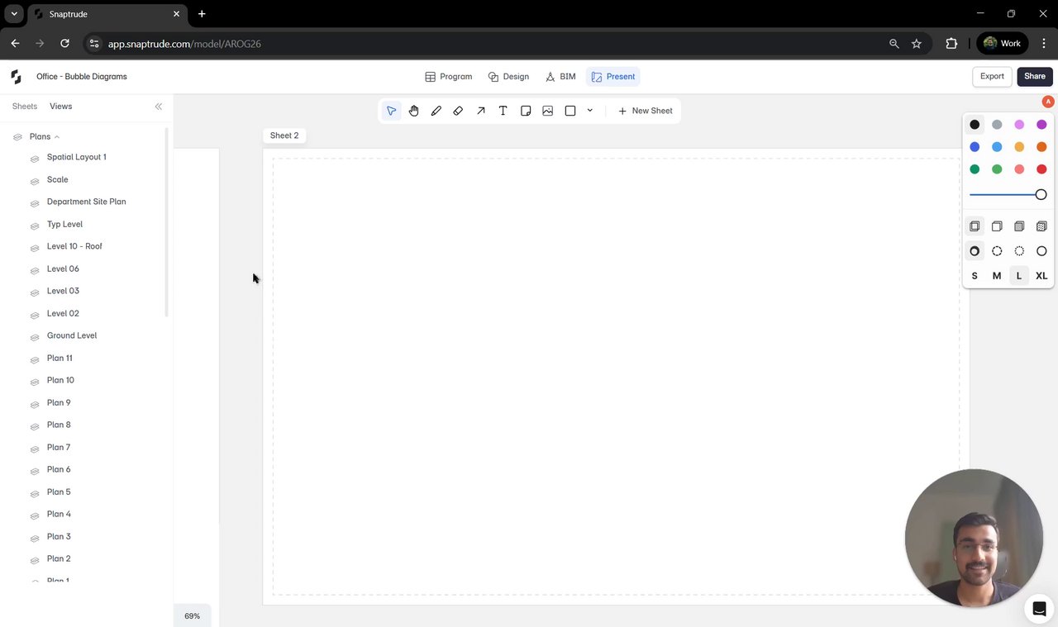
Task: Pick the dark green color swatch
Action: click(x=975, y=169)
